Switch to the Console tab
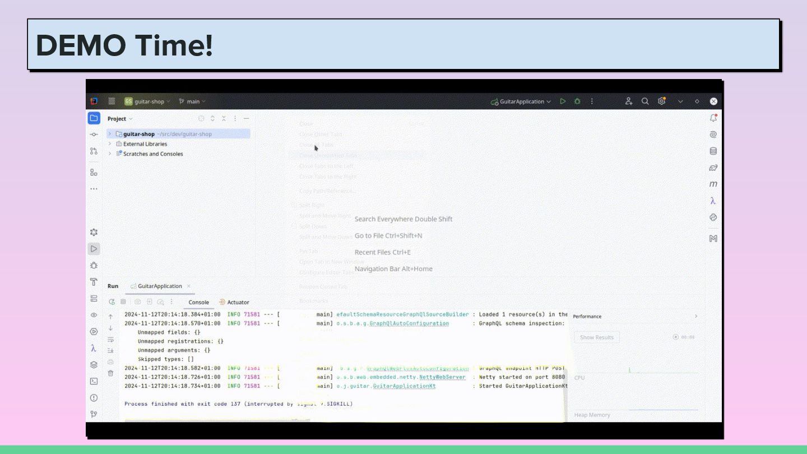 198,302
